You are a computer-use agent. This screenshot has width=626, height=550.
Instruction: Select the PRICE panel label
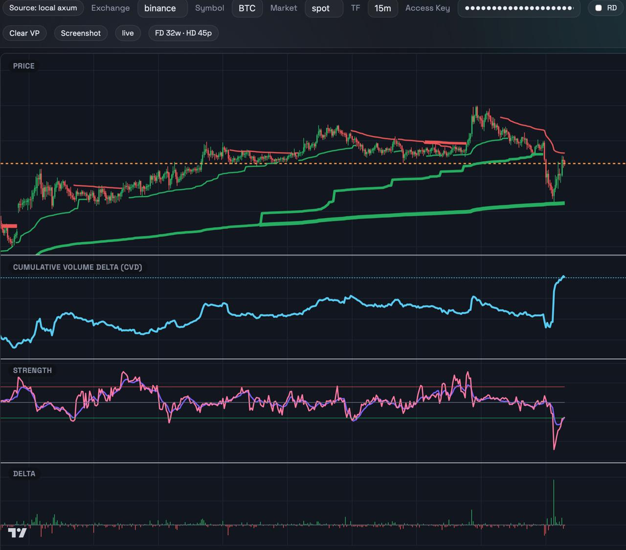pyautogui.click(x=24, y=66)
